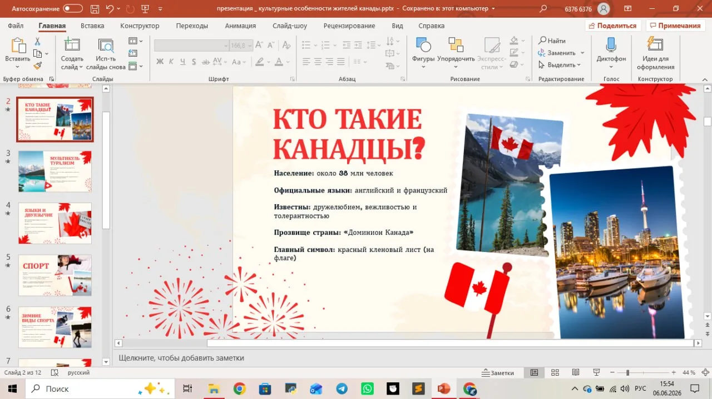Select slide 3 МУЛЬТИКУЛЬТУРАЛИЗМ thumbnail

coord(55,171)
